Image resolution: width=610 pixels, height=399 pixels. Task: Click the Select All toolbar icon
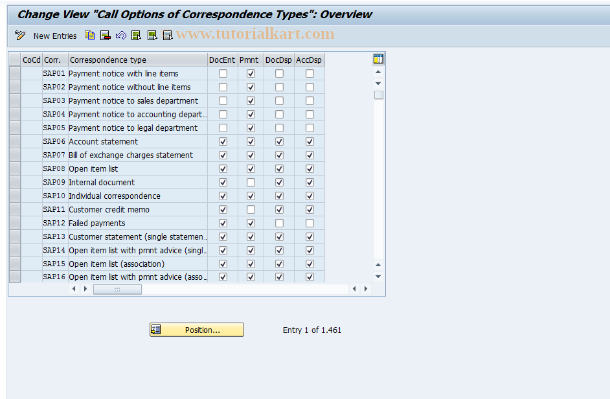[136, 36]
